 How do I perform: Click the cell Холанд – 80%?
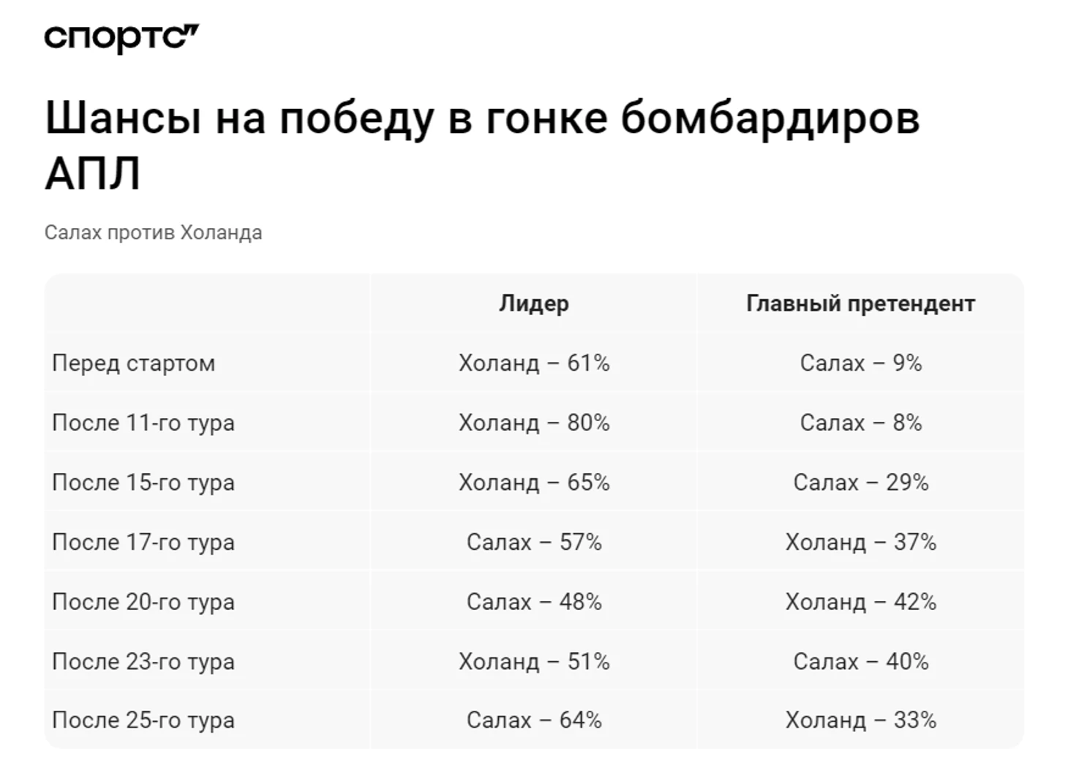pyautogui.click(x=533, y=423)
